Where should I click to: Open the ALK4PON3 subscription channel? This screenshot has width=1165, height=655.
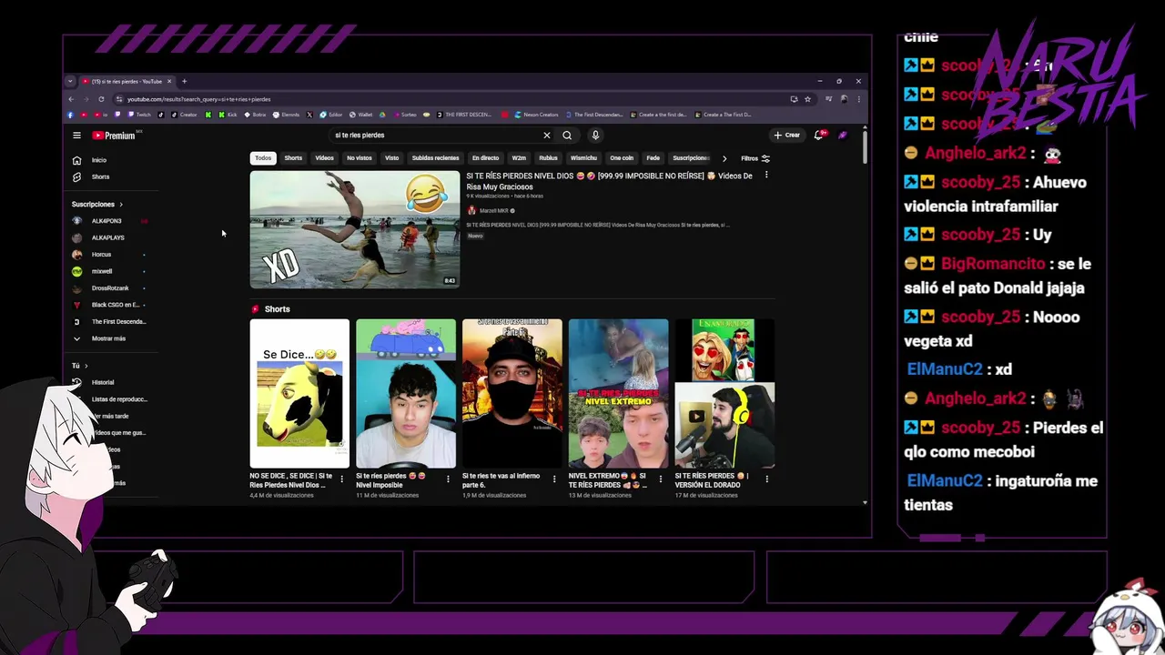coord(107,221)
